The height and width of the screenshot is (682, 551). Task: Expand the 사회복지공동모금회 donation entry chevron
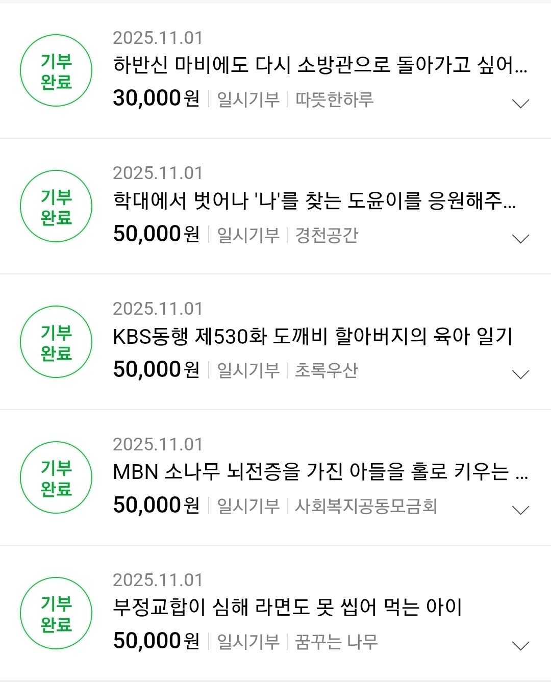[520, 510]
